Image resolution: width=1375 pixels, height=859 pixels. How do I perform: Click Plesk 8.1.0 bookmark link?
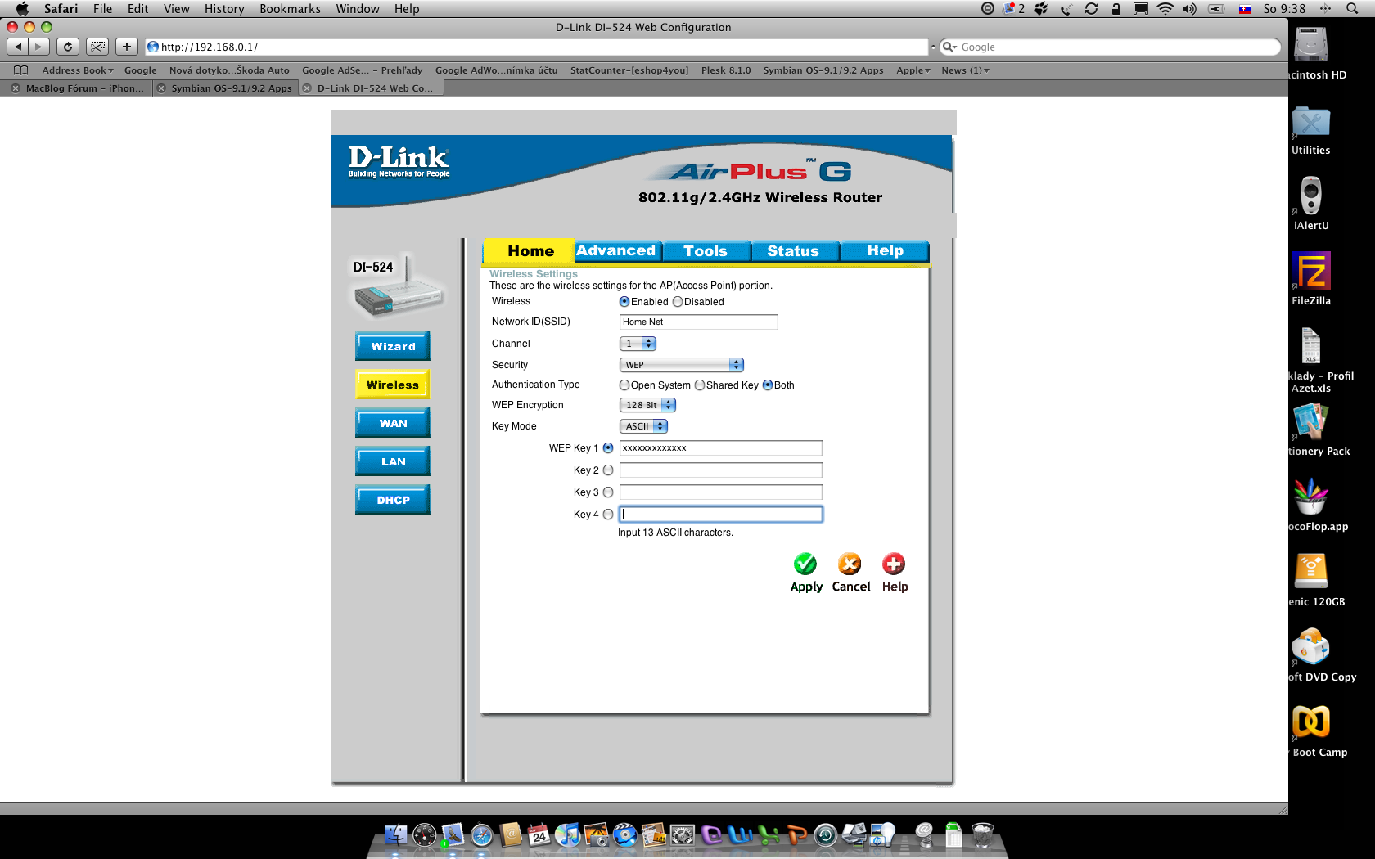pyautogui.click(x=726, y=70)
